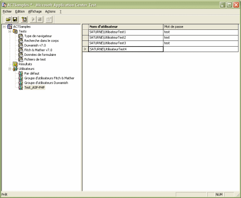
Task: Click the Open project toolbar icon
Action: click(x=8, y=19)
